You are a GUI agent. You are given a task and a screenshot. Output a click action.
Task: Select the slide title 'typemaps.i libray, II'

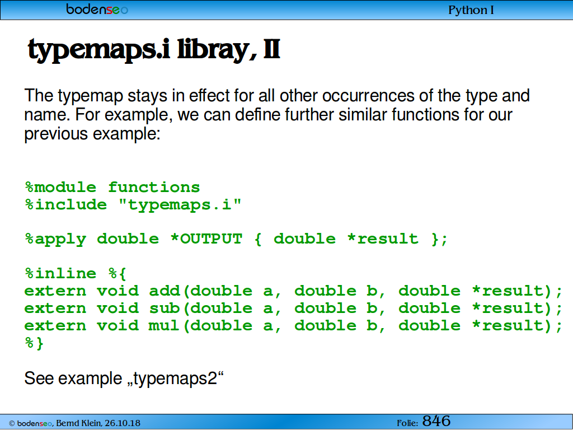point(154,50)
